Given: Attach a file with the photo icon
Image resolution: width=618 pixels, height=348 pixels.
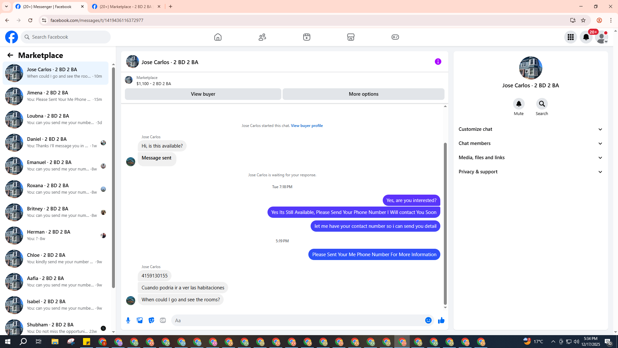Looking at the screenshot, I should point(140,320).
